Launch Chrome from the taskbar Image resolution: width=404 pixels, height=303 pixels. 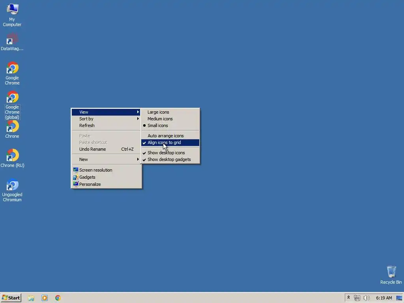(58, 298)
